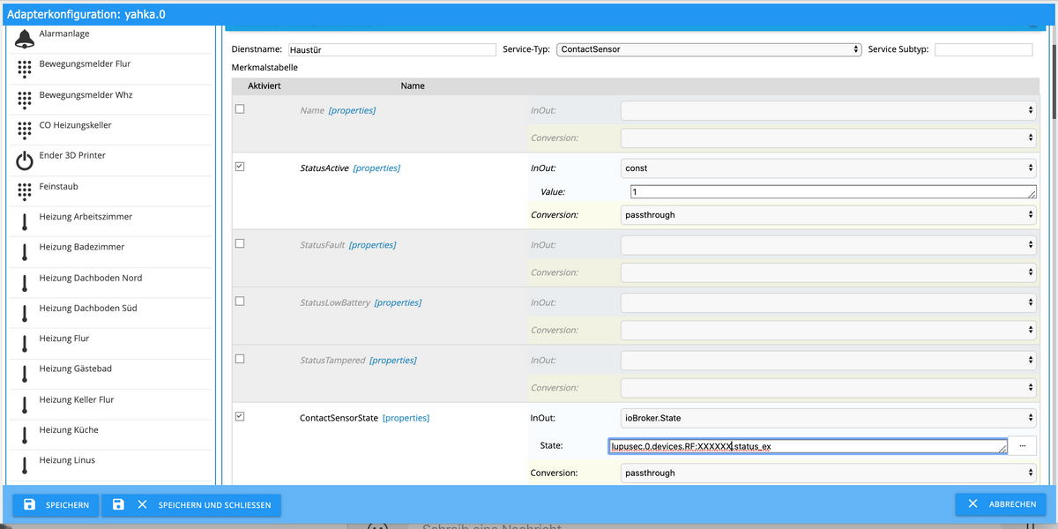
Task: Open Conversion dropdown for StatusTampered
Action: 829,387
